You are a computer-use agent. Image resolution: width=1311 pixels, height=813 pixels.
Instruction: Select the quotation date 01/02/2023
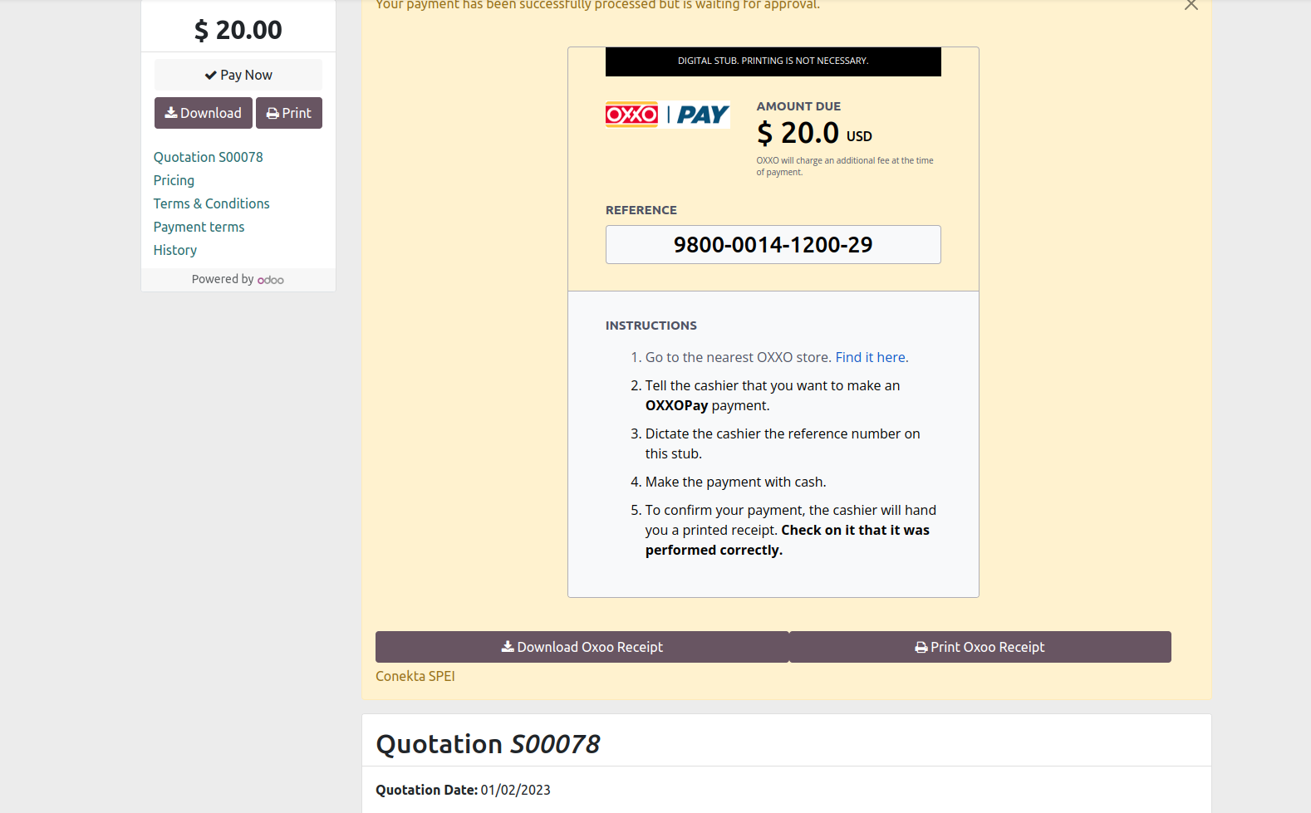pos(516,790)
